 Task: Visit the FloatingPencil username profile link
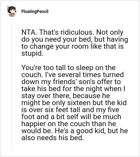point(35,12)
